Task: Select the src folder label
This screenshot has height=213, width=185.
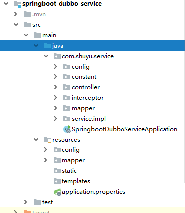Action: tap(37, 25)
